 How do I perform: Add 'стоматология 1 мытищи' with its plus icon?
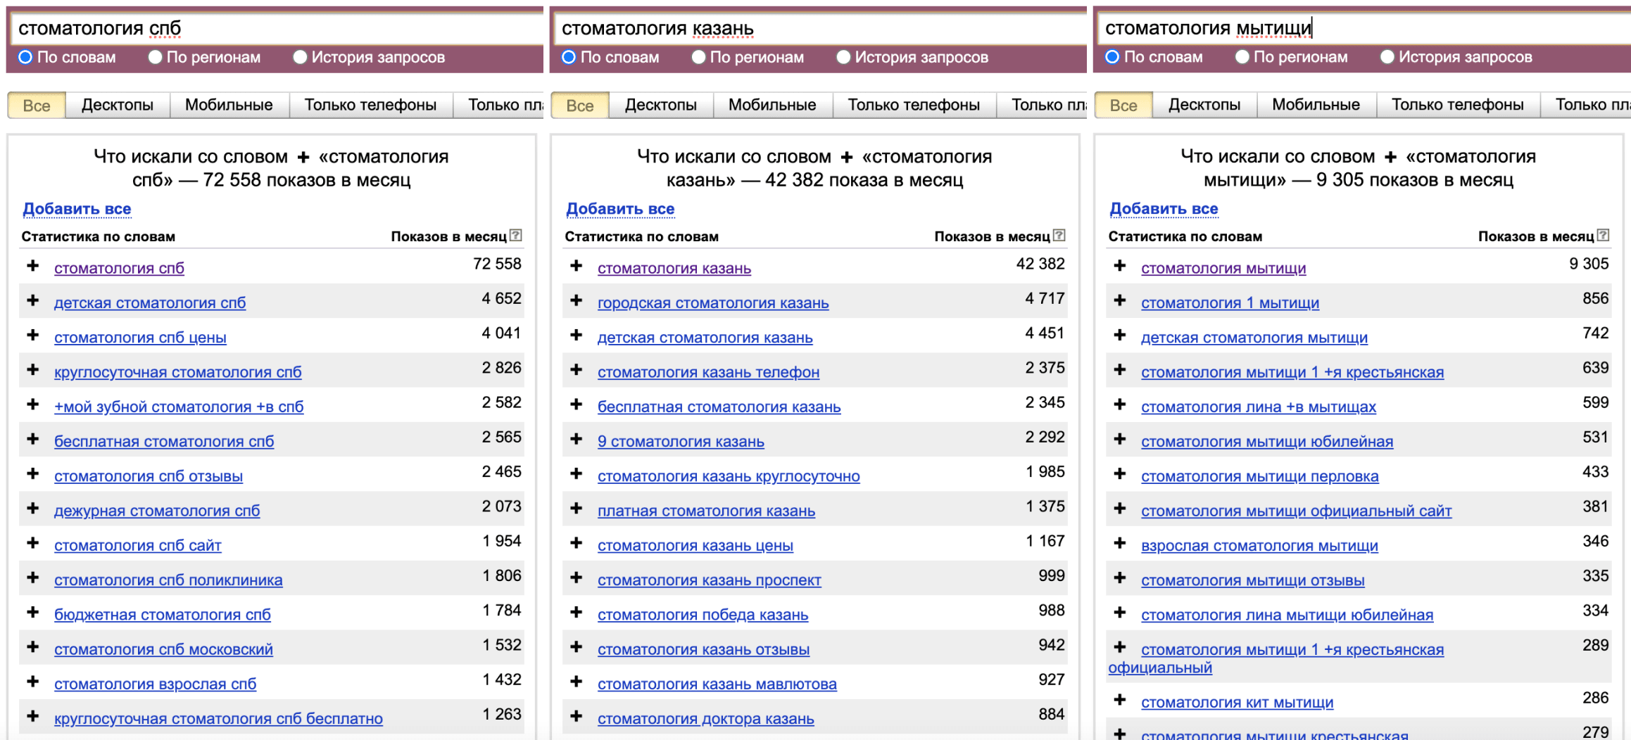click(1119, 301)
